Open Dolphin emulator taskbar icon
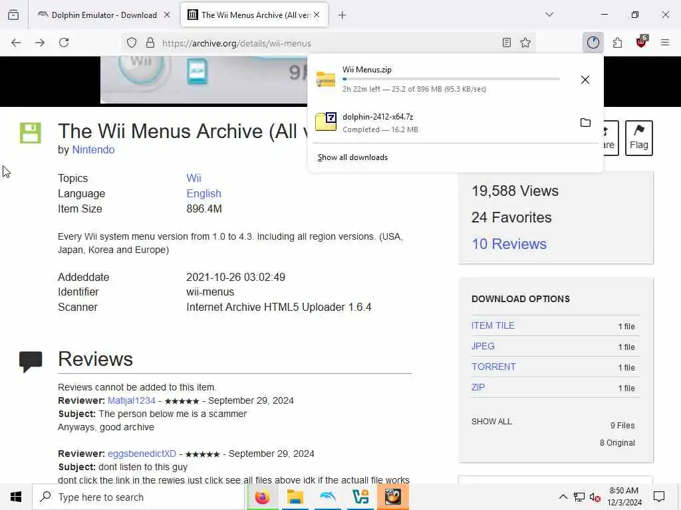The image size is (681, 510). (328, 497)
